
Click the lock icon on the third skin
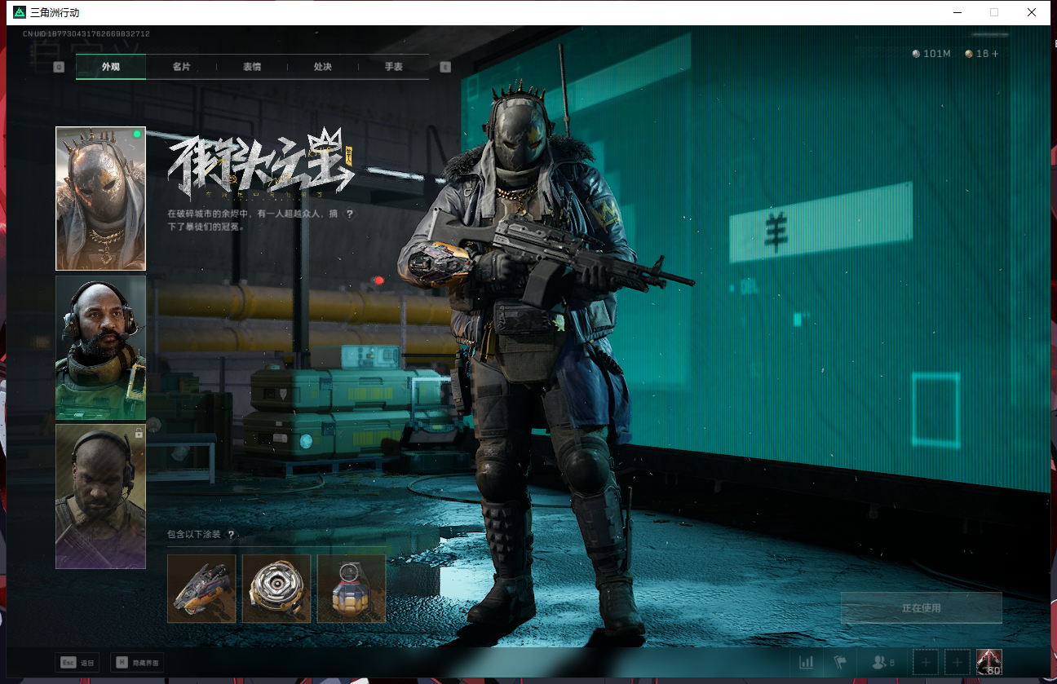click(x=139, y=434)
